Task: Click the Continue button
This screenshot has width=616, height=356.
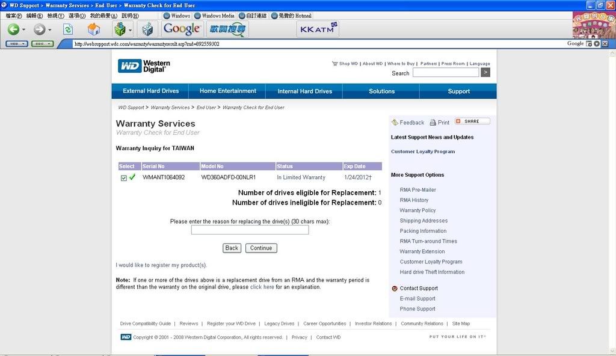Action: [261, 248]
